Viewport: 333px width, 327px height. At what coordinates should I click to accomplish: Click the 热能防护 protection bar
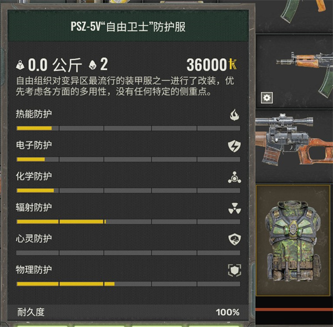(x=128, y=128)
